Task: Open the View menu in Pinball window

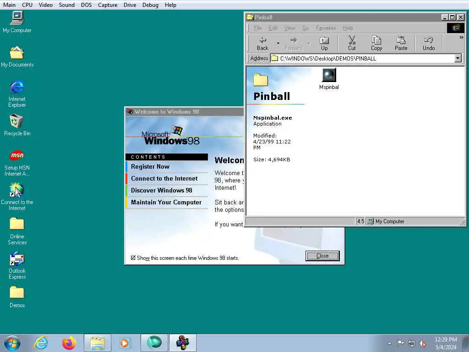Action: (289, 28)
